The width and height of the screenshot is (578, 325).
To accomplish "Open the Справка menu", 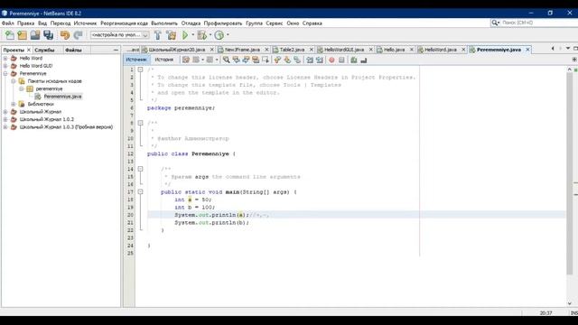I will pos(312,23).
